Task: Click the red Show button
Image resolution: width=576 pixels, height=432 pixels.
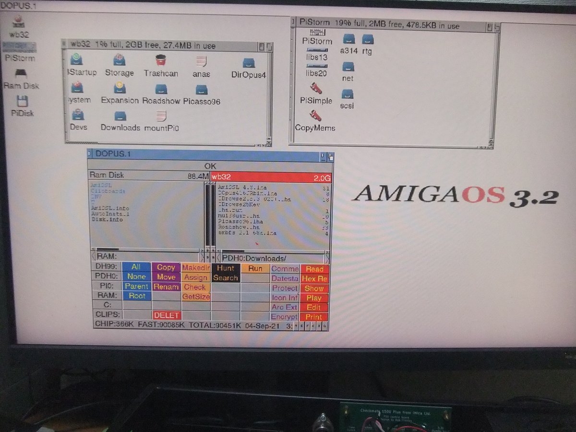Action: 314,288
